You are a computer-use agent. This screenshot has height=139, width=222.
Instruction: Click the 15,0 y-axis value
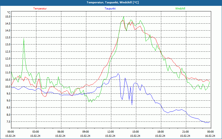point(8,17)
